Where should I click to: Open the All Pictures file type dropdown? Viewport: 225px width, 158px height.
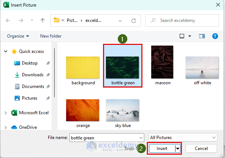[x=183, y=138]
